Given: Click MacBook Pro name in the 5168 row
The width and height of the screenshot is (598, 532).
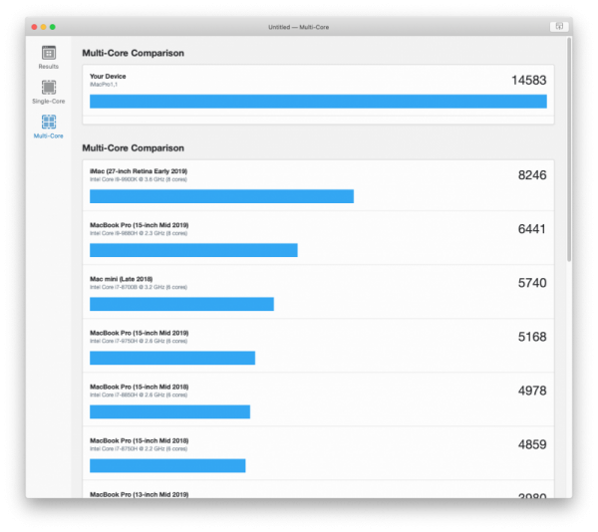Looking at the screenshot, I should click(x=140, y=333).
